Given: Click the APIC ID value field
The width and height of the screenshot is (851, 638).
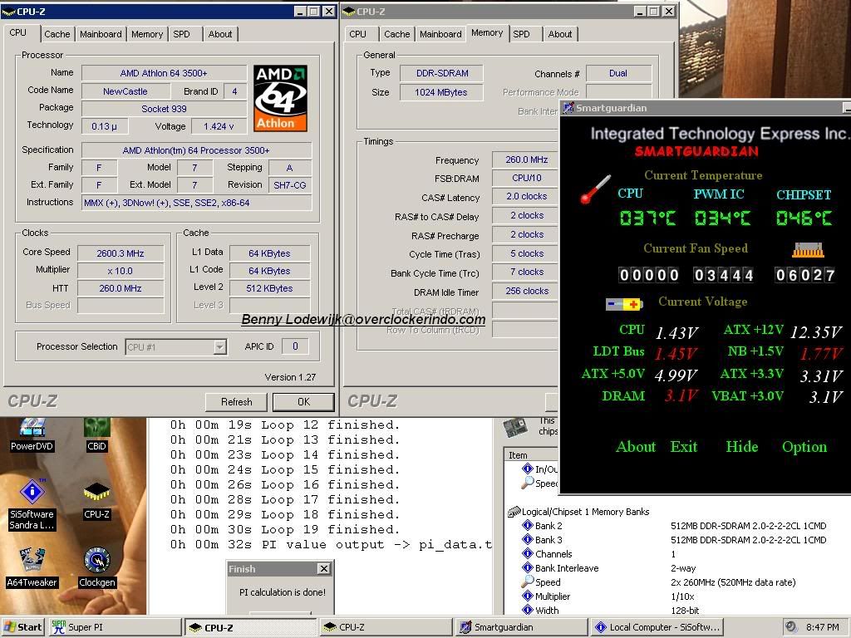Looking at the screenshot, I should click(295, 346).
